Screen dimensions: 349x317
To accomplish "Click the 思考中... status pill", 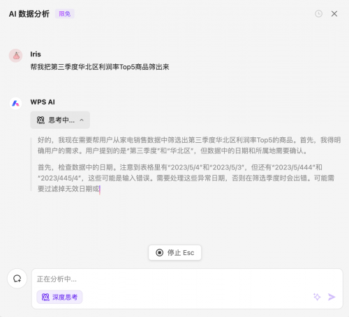I will click(x=60, y=120).
